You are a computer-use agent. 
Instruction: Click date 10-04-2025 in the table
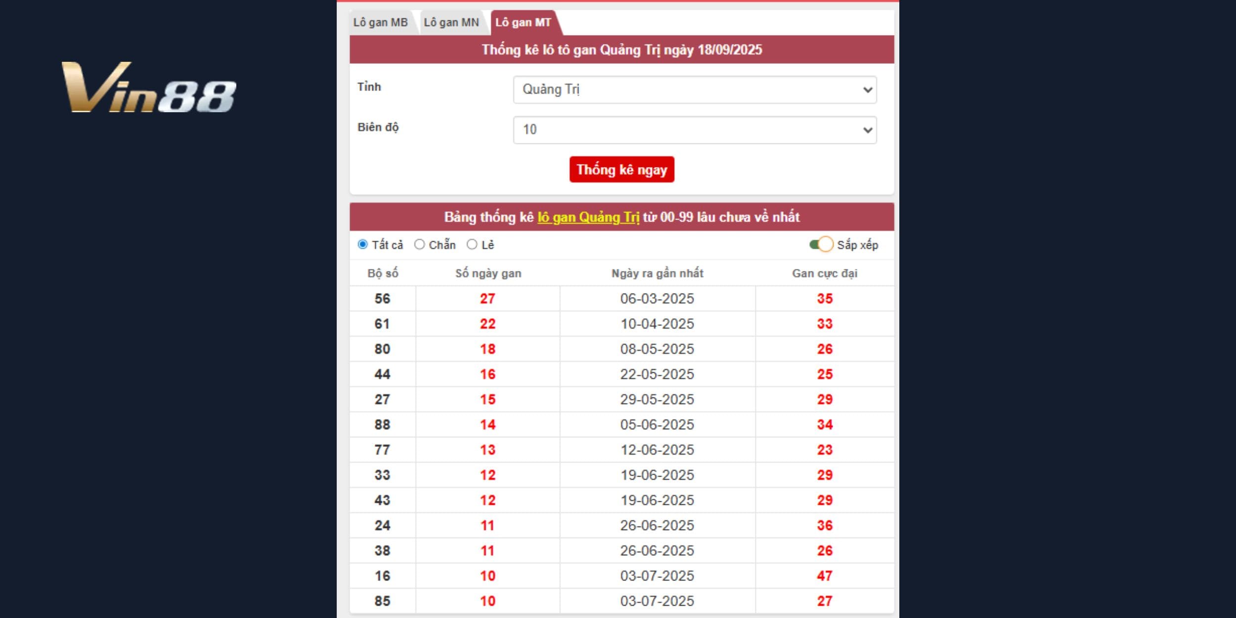pyautogui.click(x=657, y=324)
